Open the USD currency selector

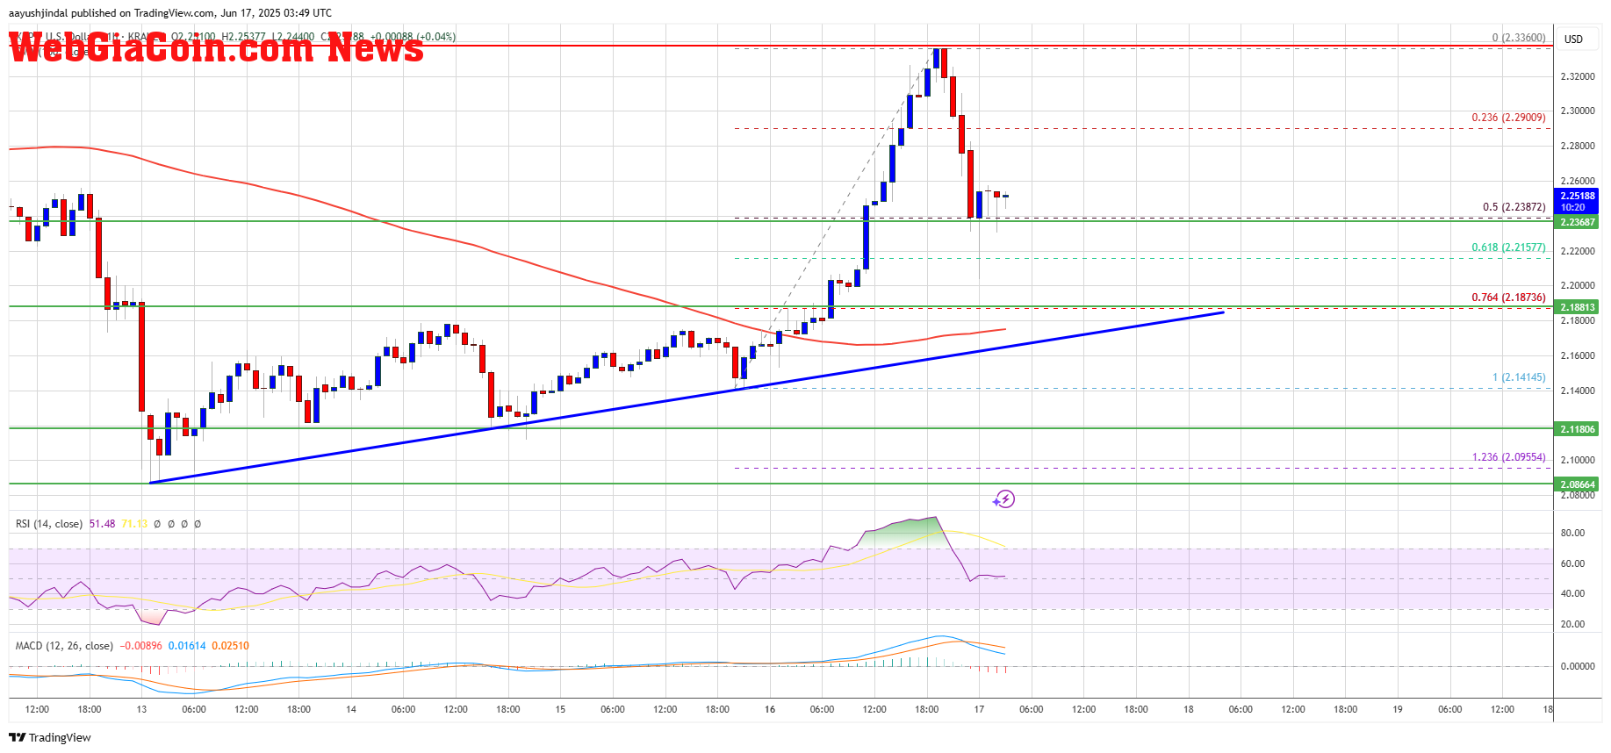click(x=1573, y=39)
